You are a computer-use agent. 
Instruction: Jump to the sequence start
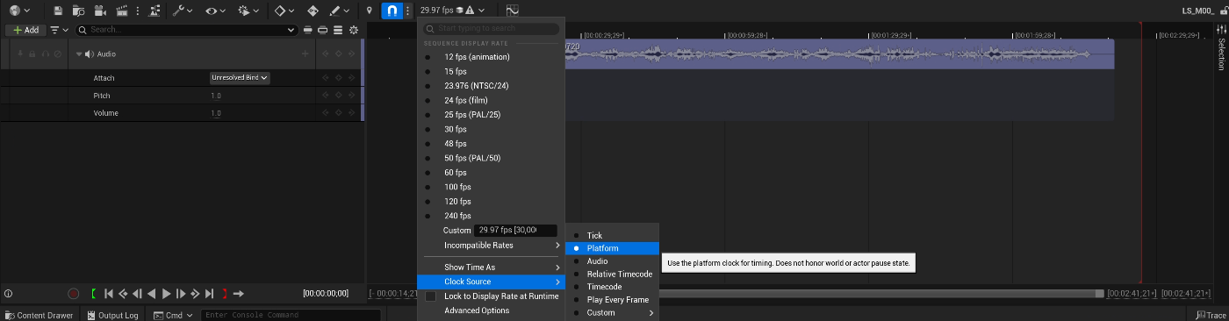[x=109, y=294]
